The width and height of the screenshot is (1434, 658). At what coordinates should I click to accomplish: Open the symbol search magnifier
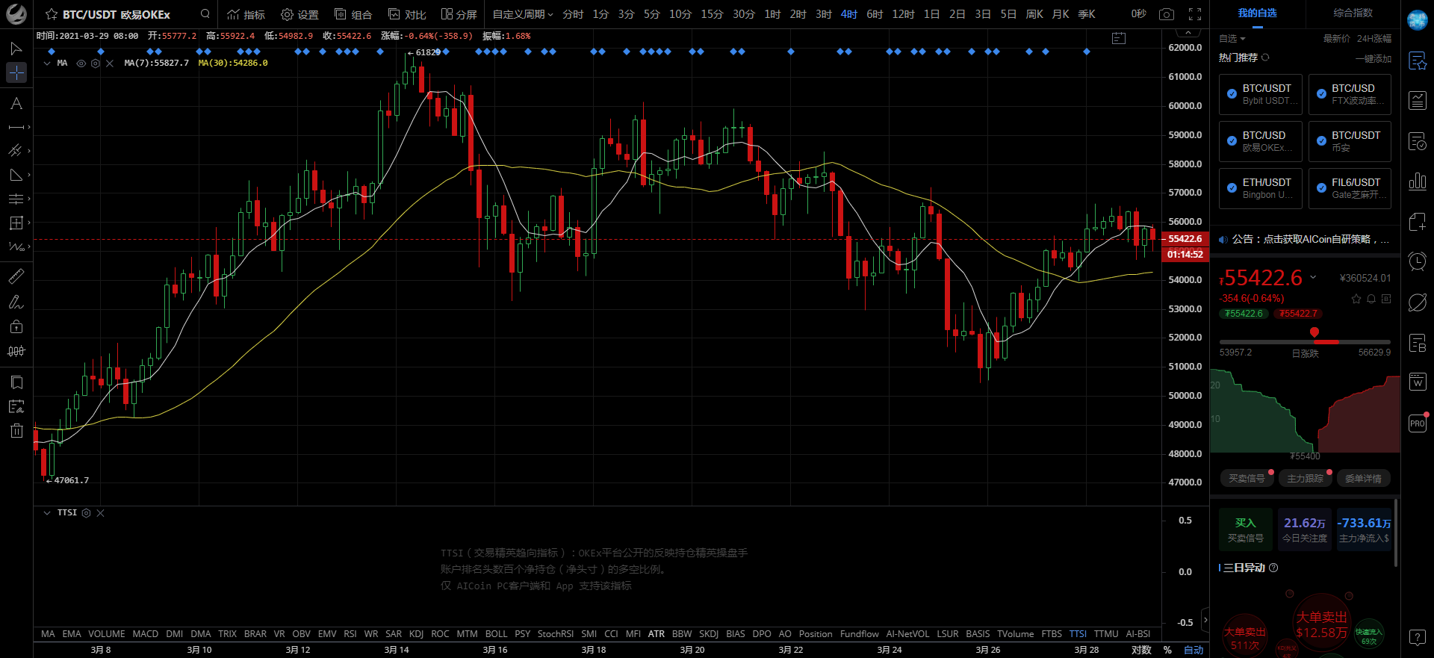tap(205, 14)
